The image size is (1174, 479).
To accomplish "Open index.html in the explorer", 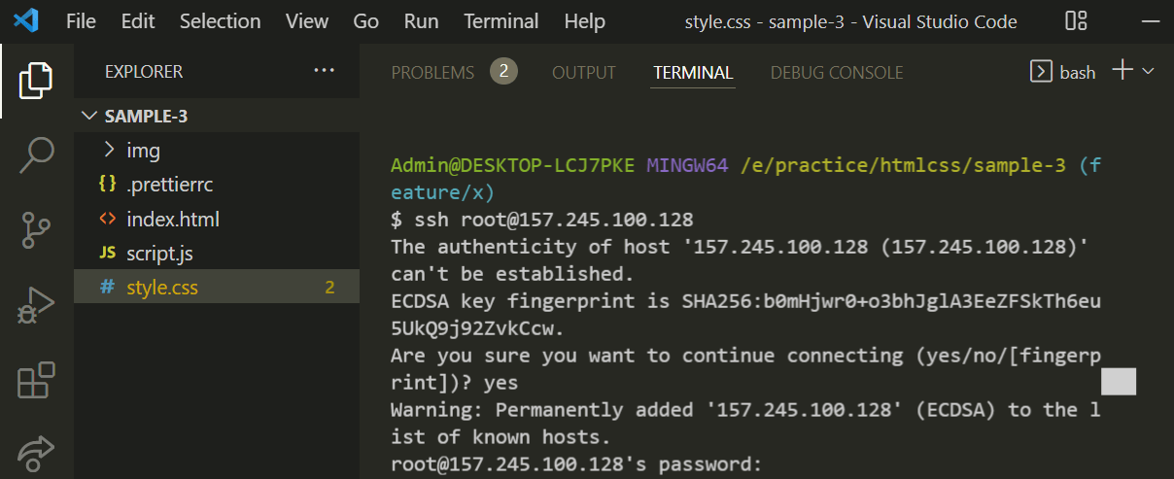I will pyautogui.click(x=172, y=219).
